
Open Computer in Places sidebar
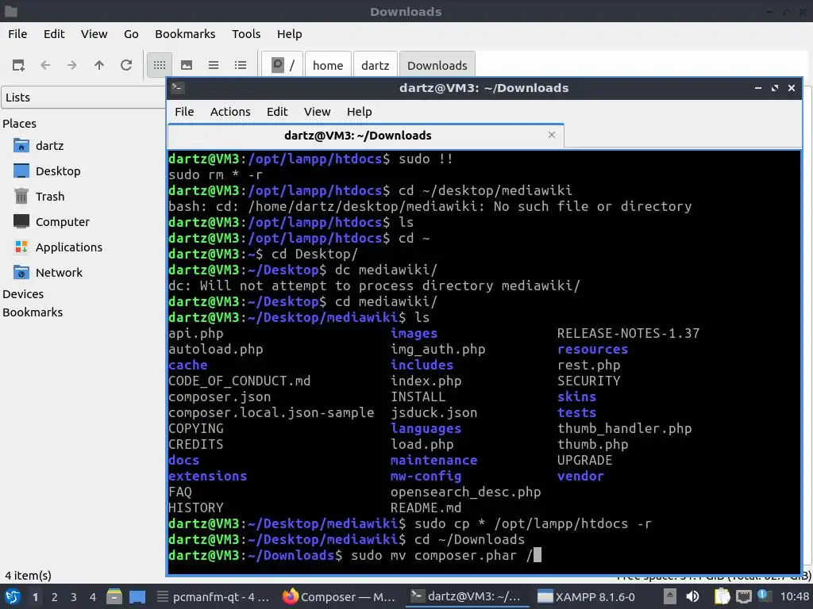pos(62,222)
